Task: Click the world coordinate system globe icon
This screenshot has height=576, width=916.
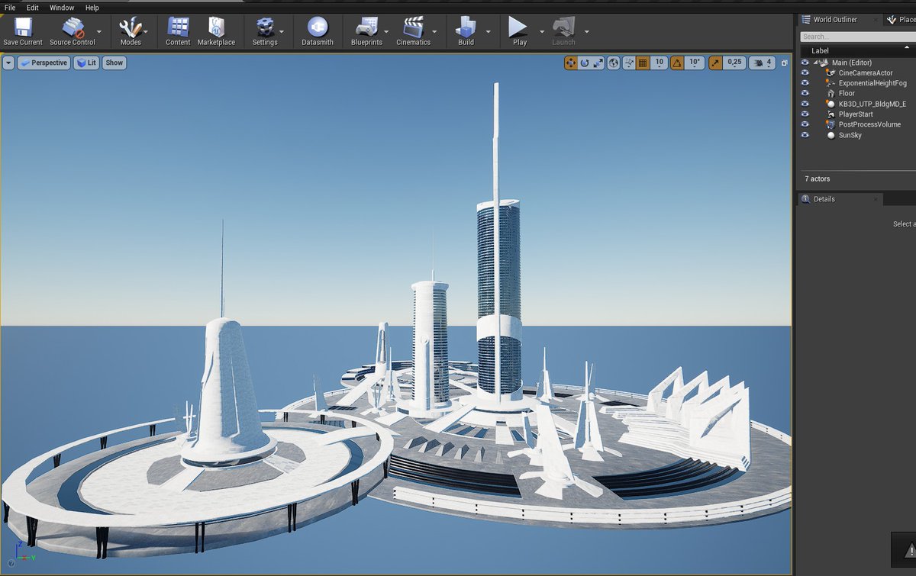Action: (x=614, y=63)
